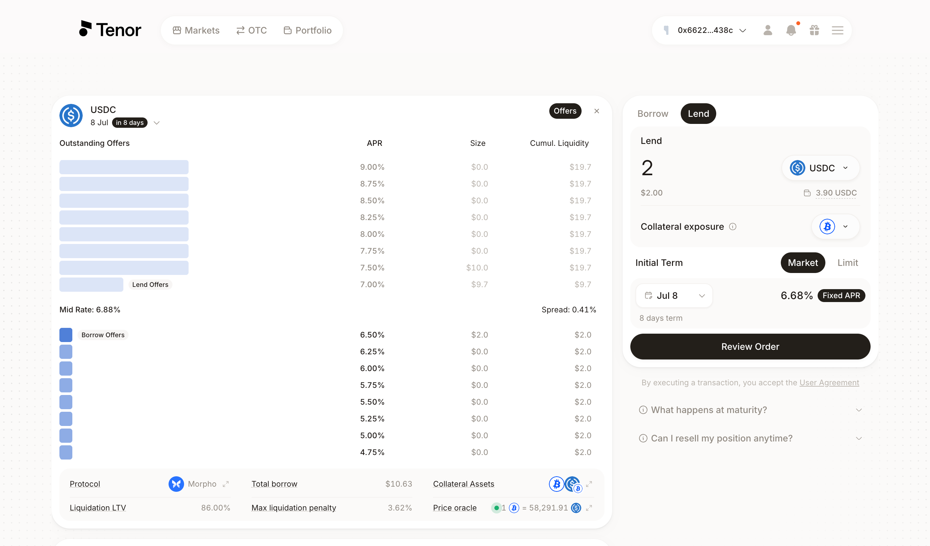Open the notifications bell

pyautogui.click(x=791, y=30)
